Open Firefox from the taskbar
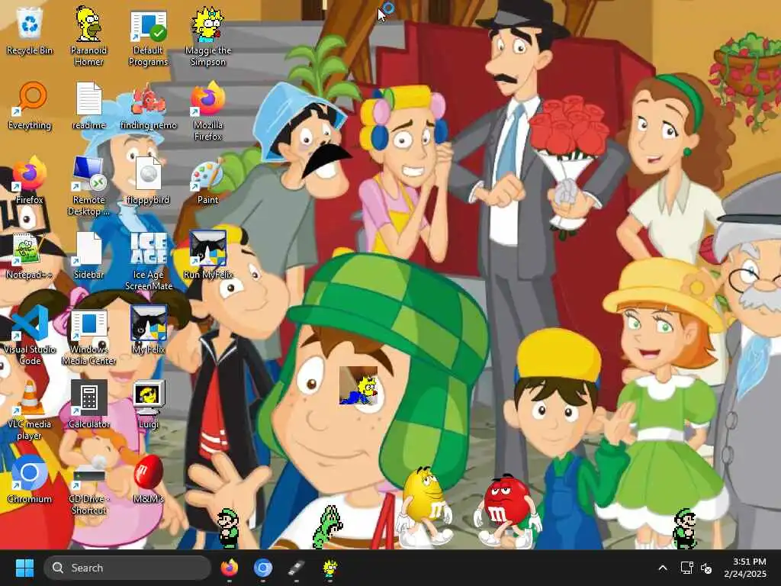The height and width of the screenshot is (586, 781). (x=229, y=568)
